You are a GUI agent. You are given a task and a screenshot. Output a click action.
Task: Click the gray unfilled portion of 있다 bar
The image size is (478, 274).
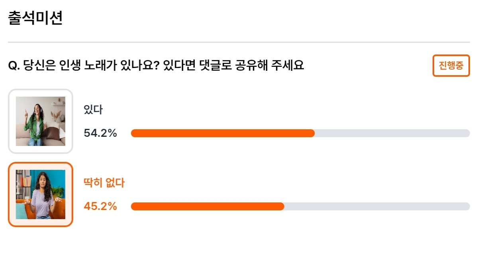click(x=392, y=133)
